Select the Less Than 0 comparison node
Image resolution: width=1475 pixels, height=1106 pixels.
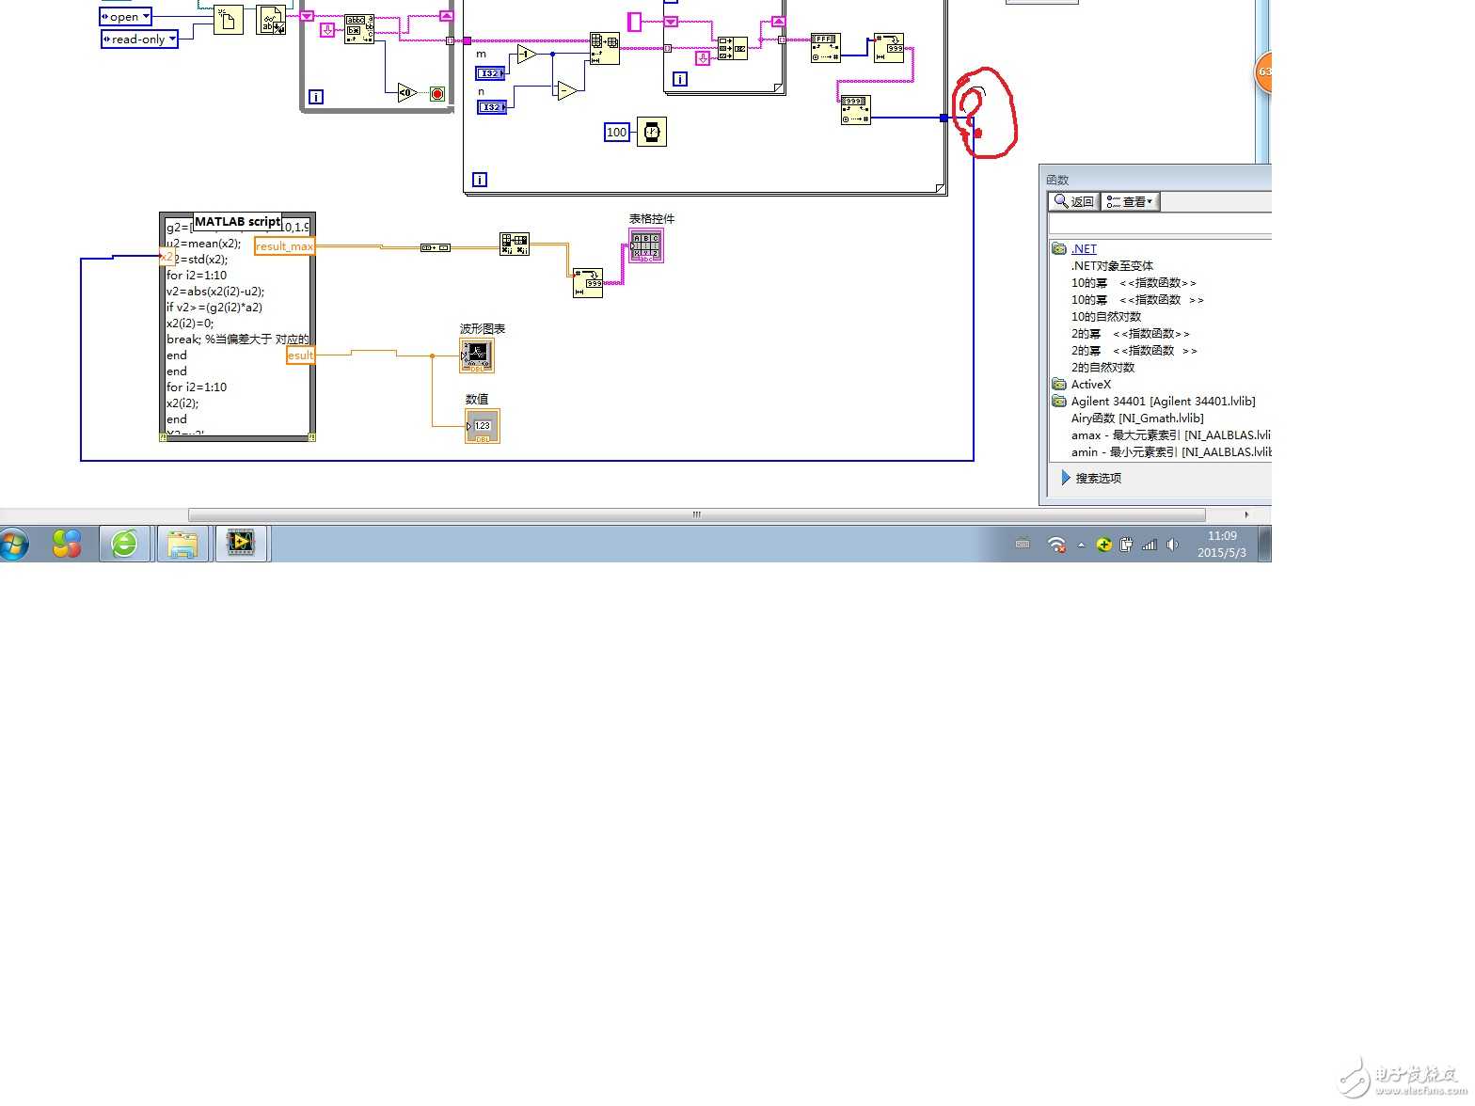tap(405, 93)
